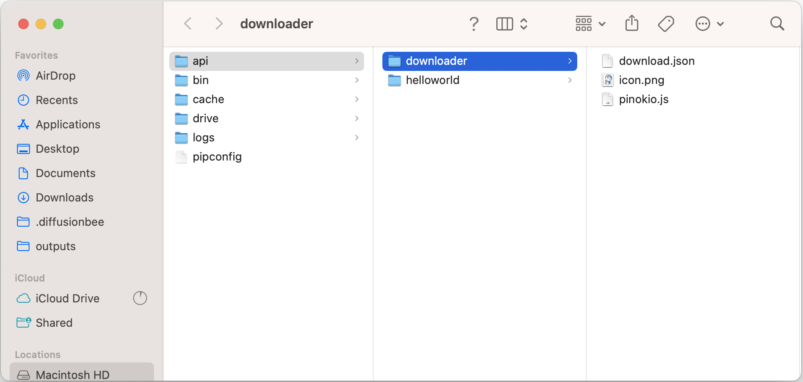This screenshot has height=382, width=803.
Task: Open the Tags editor icon
Action: (666, 23)
